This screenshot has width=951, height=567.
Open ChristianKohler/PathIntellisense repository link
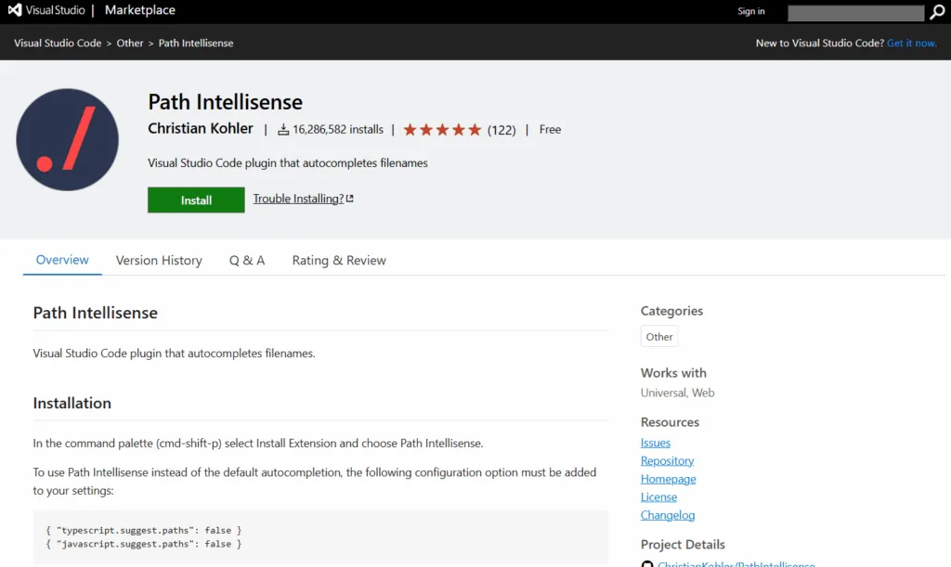point(736,564)
